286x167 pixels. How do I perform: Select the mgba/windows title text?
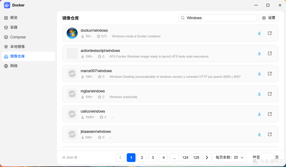click(x=93, y=91)
